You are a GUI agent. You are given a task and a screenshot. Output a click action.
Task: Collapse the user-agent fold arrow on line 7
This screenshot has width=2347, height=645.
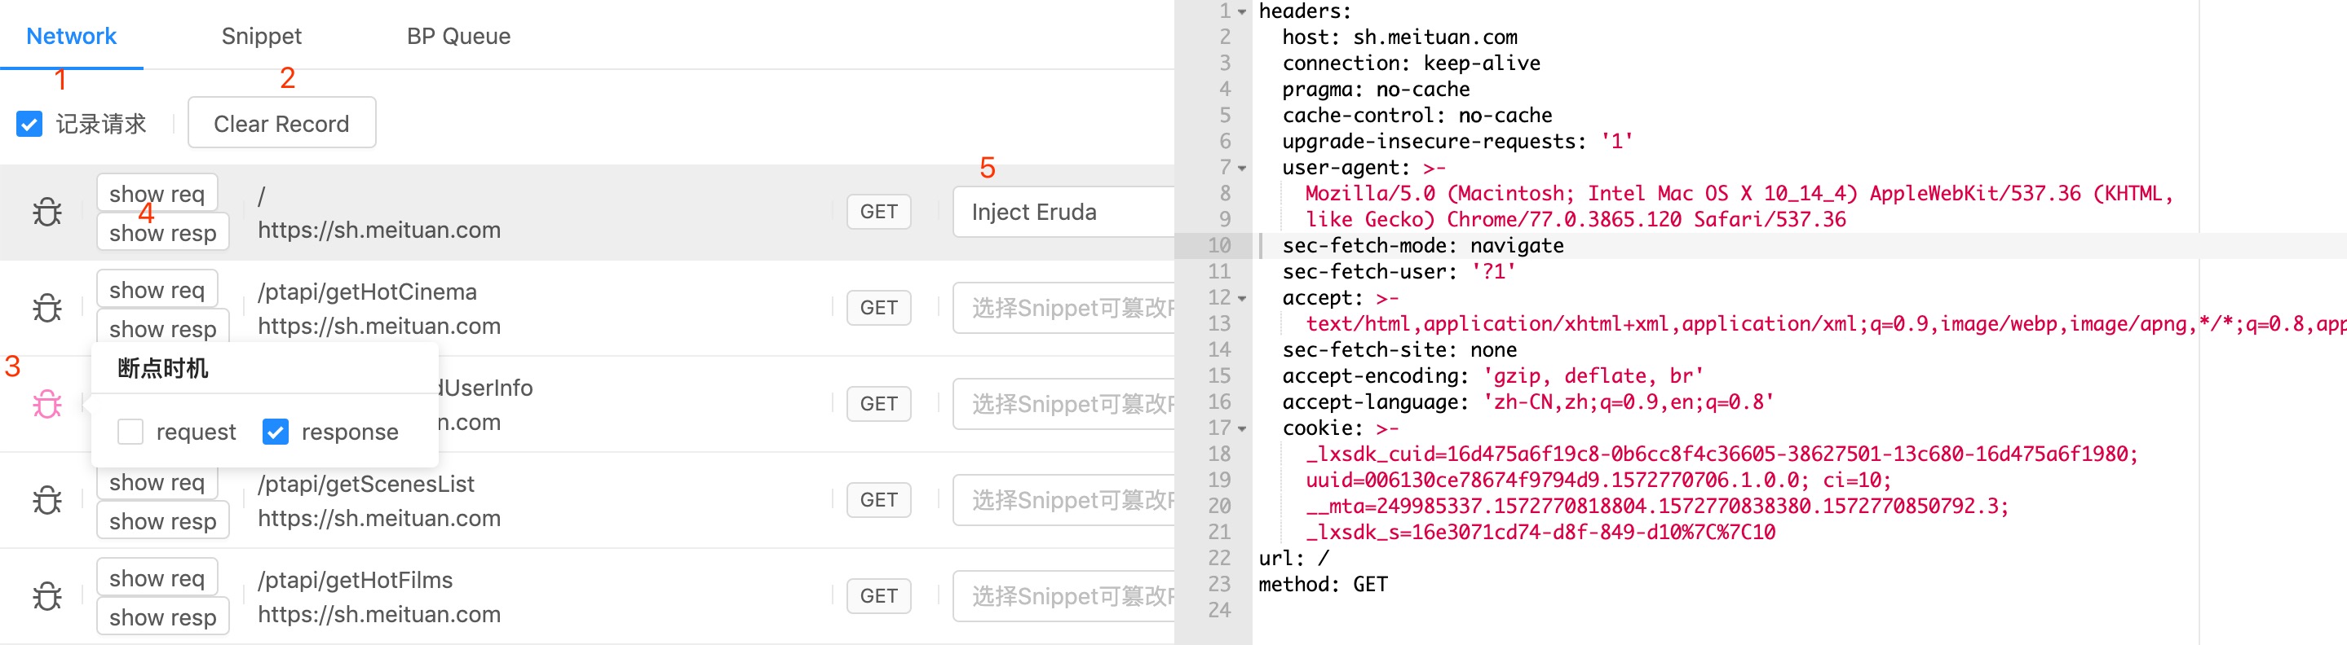(1242, 169)
